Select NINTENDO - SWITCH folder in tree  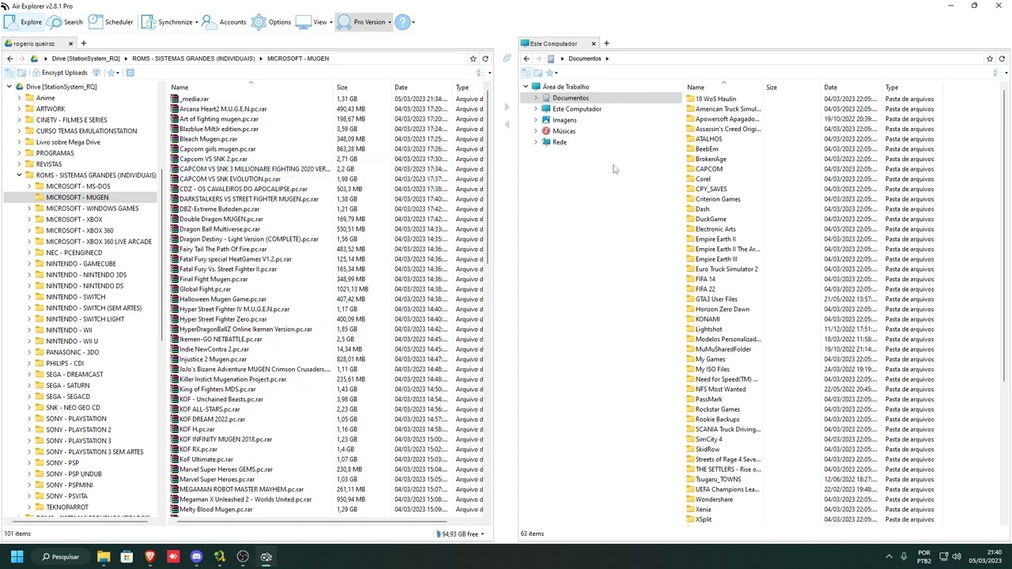pyautogui.click(x=75, y=297)
